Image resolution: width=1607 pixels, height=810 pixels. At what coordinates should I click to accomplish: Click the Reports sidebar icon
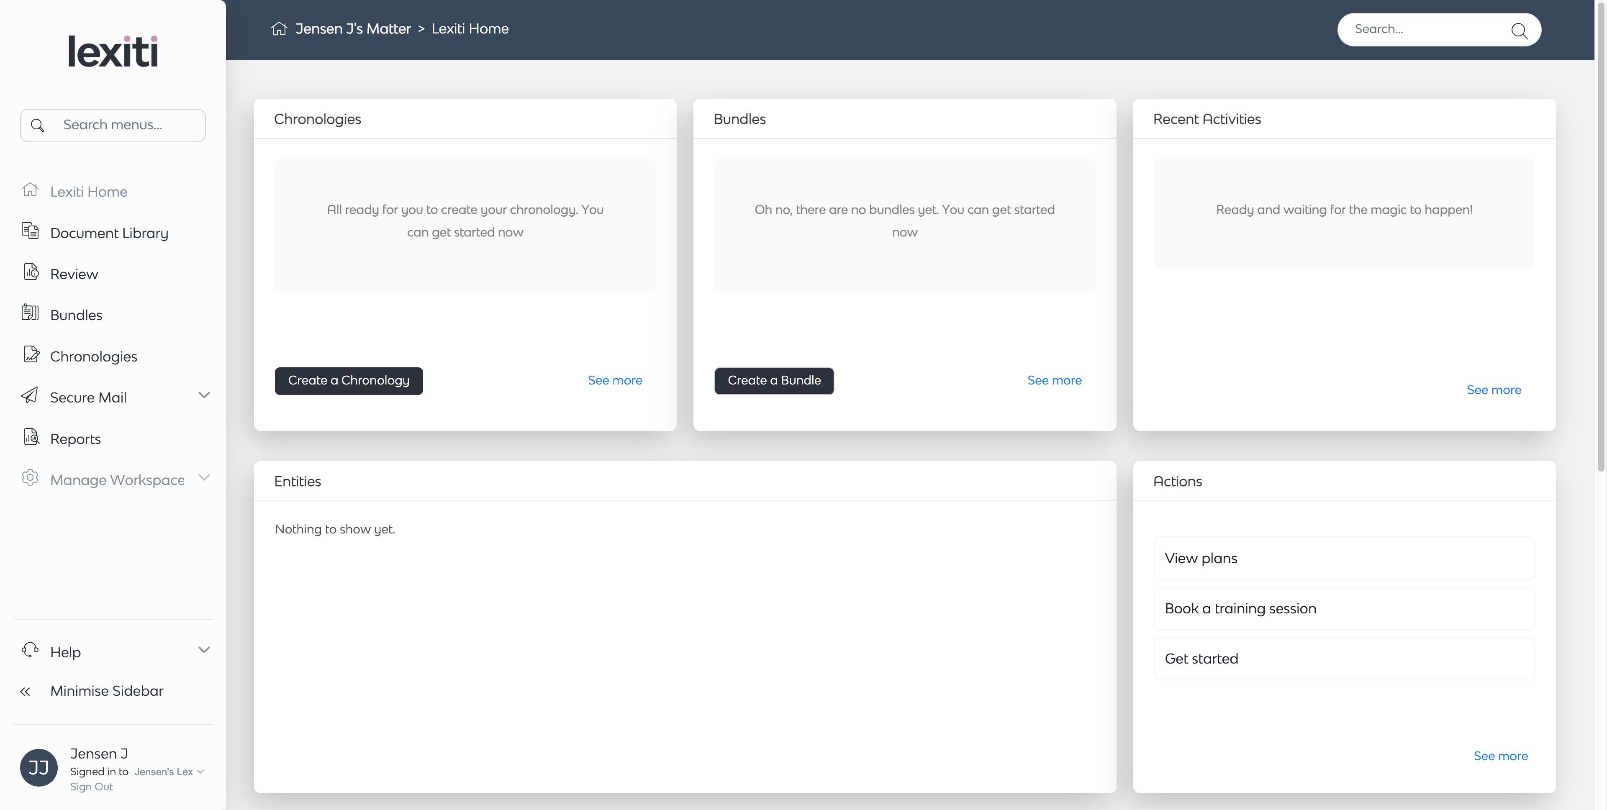31,437
